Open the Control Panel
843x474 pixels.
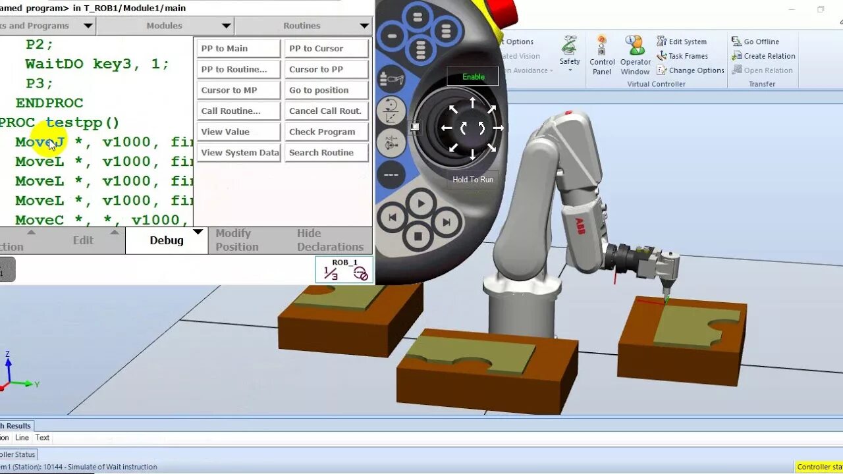tap(602, 55)
